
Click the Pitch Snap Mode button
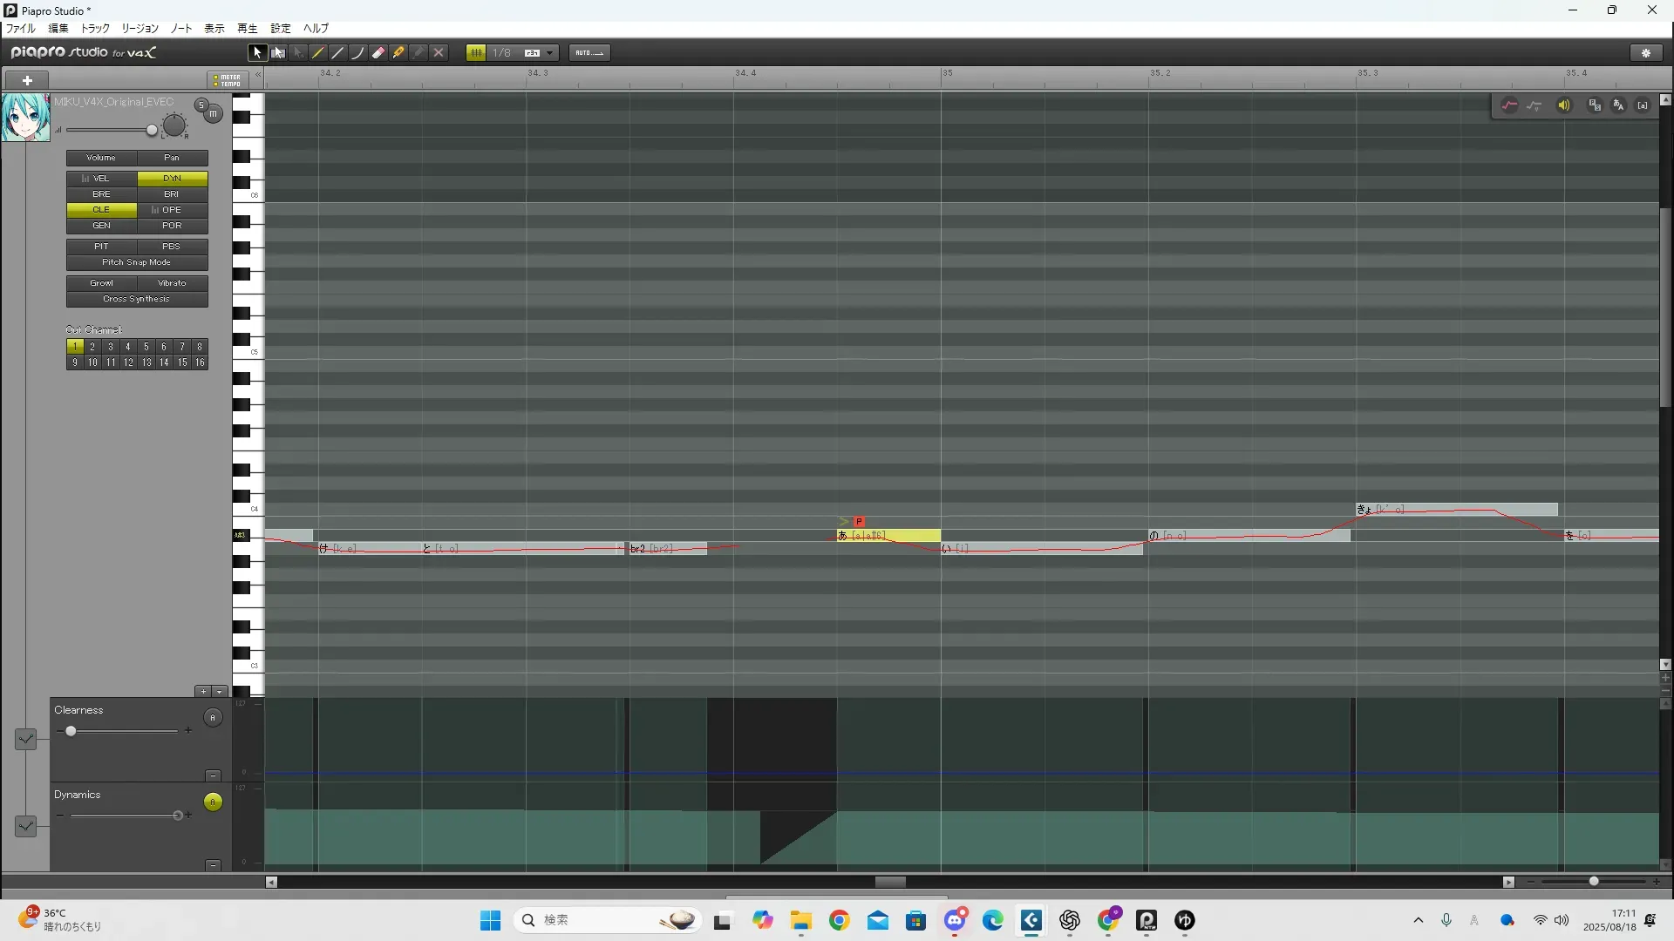[137, 262]
